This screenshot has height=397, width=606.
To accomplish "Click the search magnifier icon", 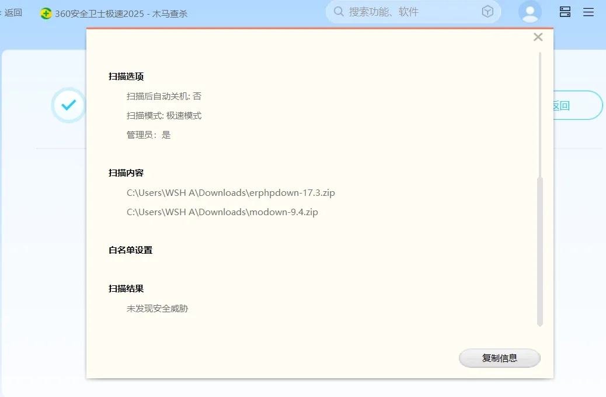I will (338, 11).
